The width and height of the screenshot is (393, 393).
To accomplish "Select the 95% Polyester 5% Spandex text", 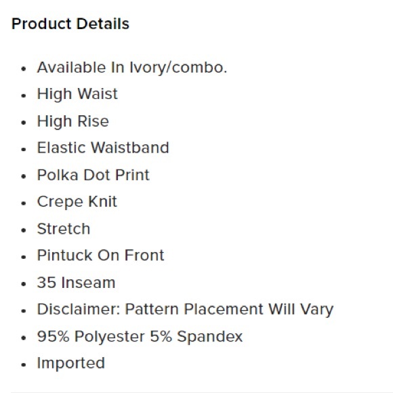I will [x=140, y=336].
